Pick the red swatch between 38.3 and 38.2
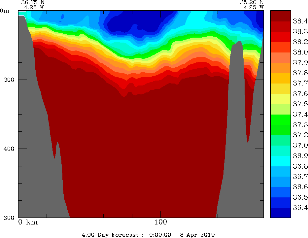This screenshot has height=238, width=308. point(281,37)
